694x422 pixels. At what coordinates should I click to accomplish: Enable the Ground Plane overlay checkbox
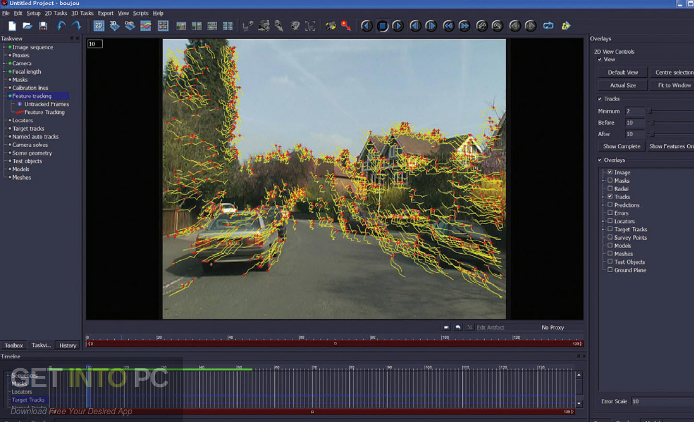point(610,270)
